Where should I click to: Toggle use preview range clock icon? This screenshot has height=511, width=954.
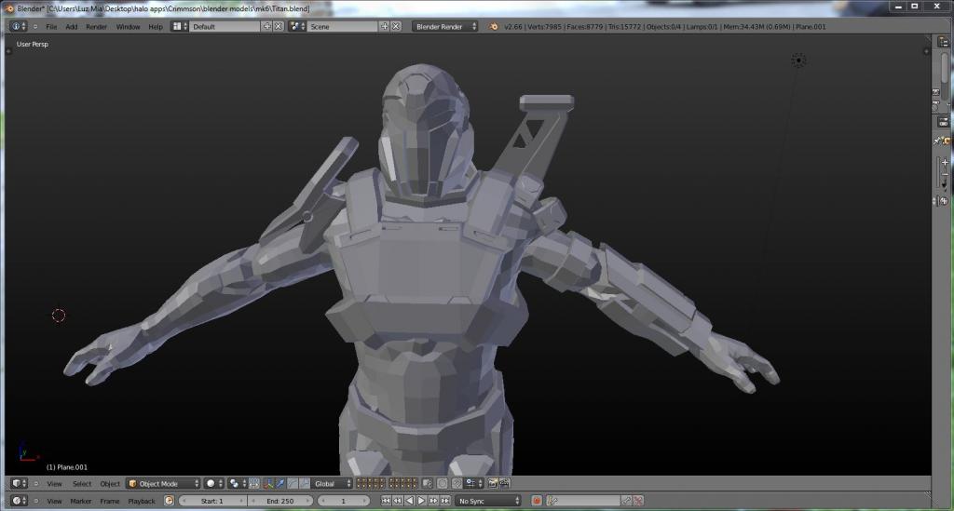(x=170, y=501)
